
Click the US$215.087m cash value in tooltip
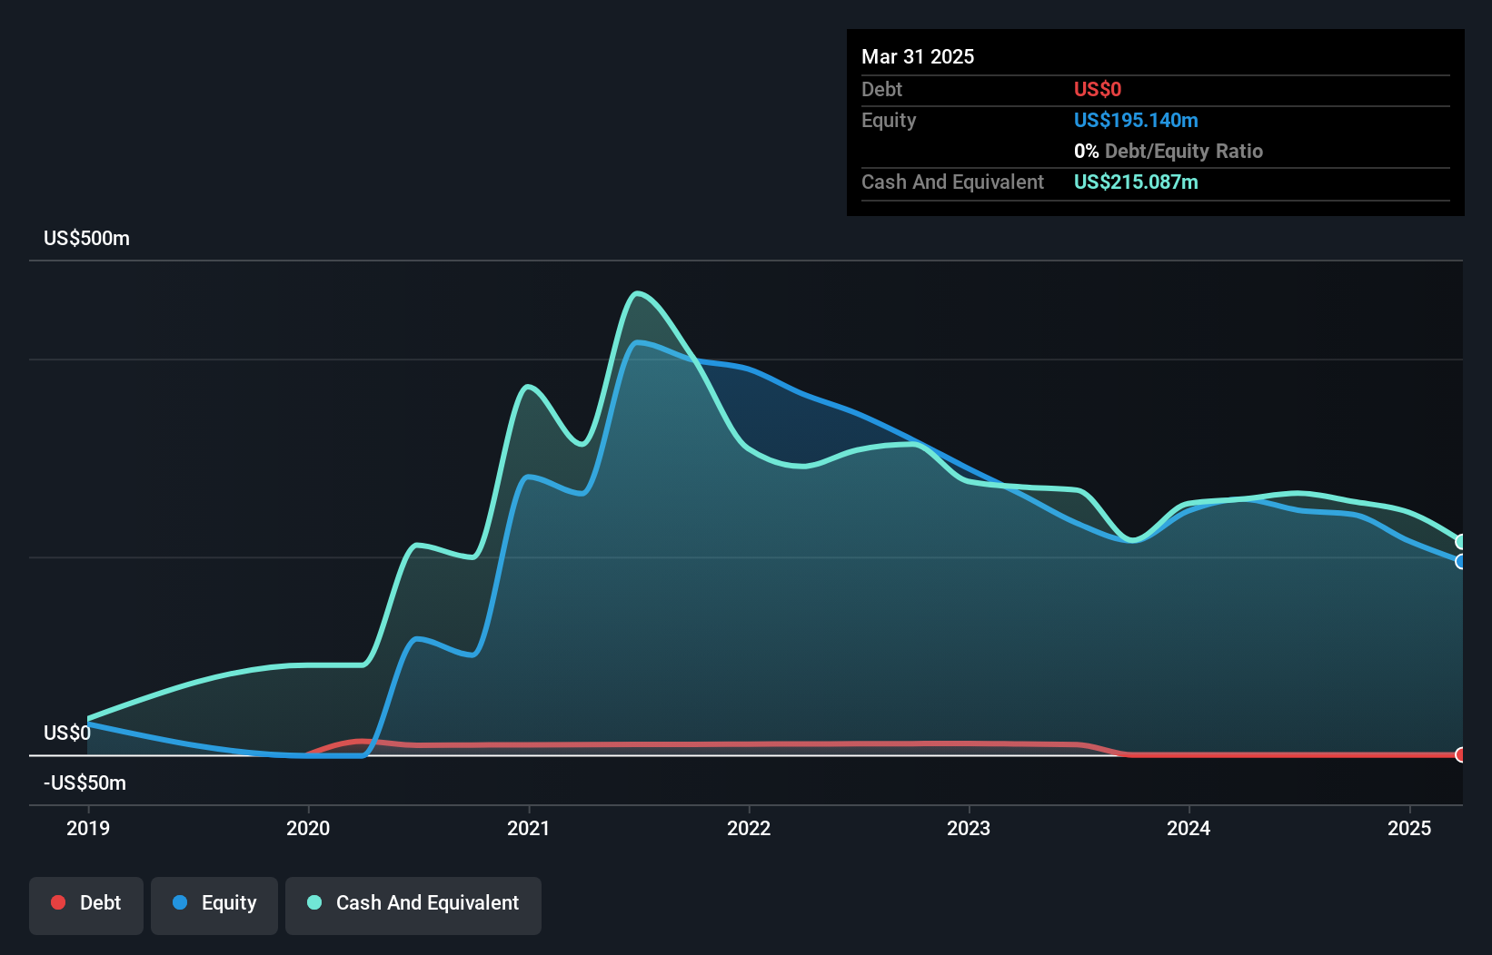click(x=1136, y=182)
